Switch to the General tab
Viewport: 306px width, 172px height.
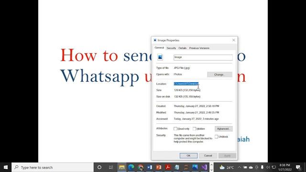(159, 48)
